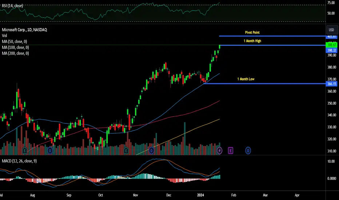The image size is (339, 200).
Task: Click 50.00 on the RSI scale
Action: (x=331, y=13)
